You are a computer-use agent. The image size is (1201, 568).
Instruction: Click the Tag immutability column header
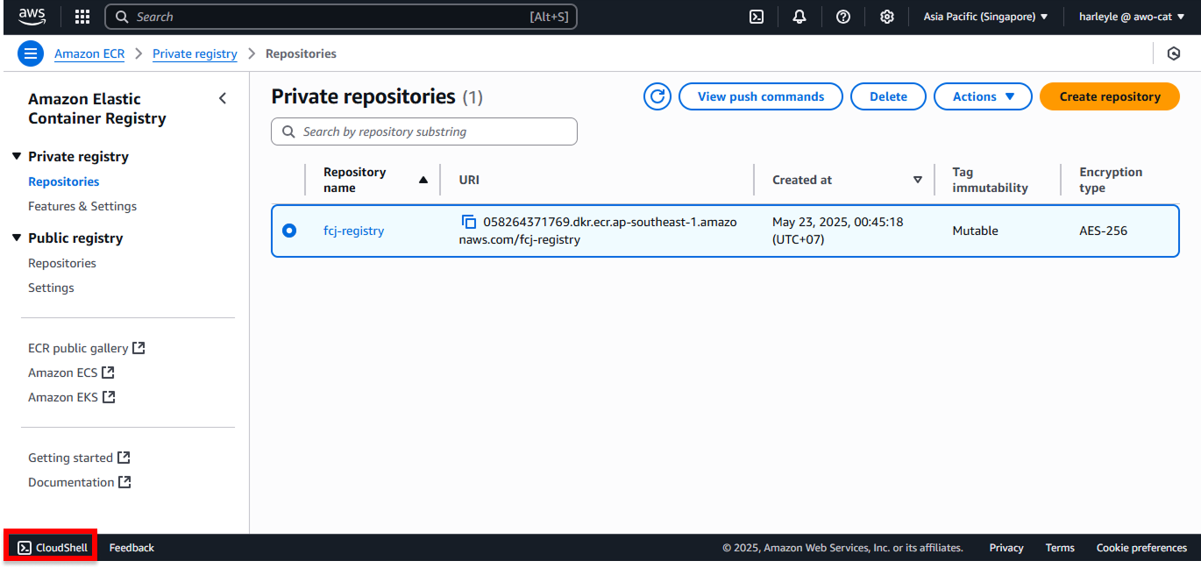click(990, 180)
